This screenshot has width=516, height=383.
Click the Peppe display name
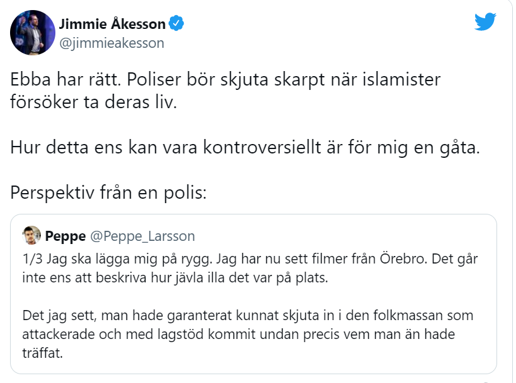coord(65,236)
